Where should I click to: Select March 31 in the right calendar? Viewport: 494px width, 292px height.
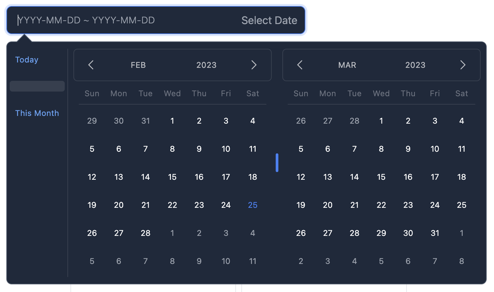click(435, 233)
